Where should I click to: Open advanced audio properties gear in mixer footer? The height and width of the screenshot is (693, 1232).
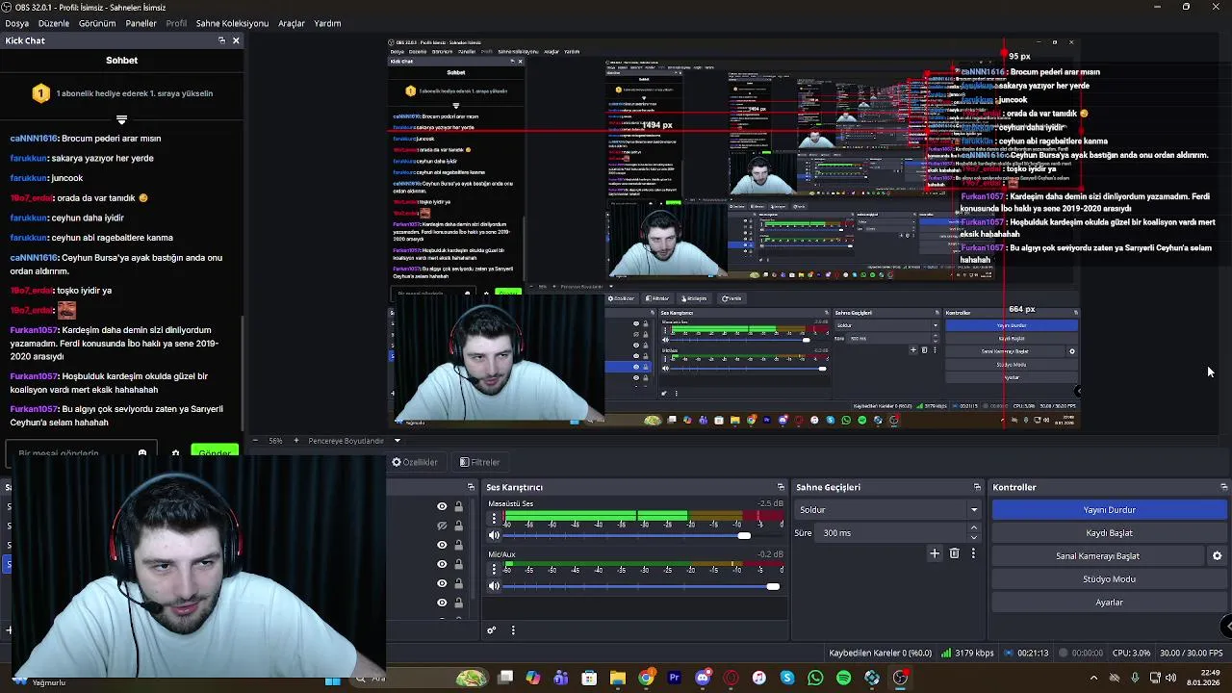(491, 630)
